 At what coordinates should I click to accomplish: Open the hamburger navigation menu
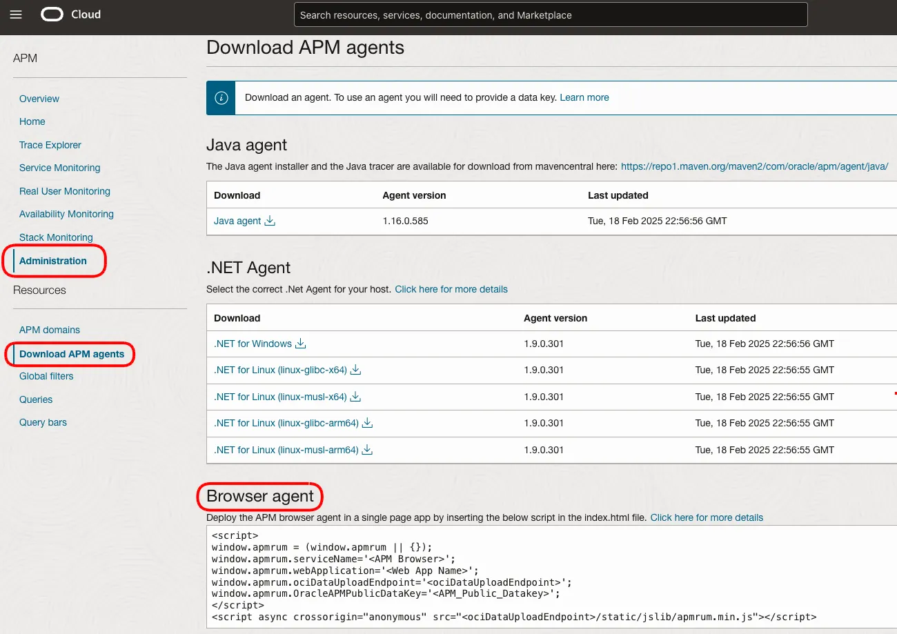pos(16,14)
